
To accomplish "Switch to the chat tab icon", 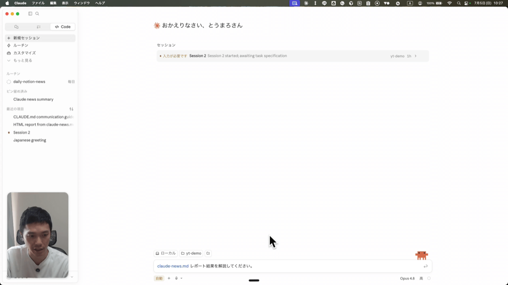I will (x=17, y=27).
